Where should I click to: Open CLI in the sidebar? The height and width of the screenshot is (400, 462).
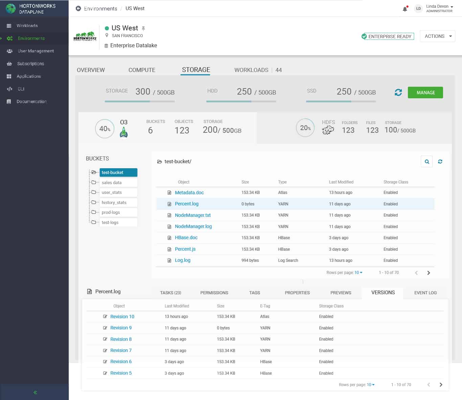(21, 89)
